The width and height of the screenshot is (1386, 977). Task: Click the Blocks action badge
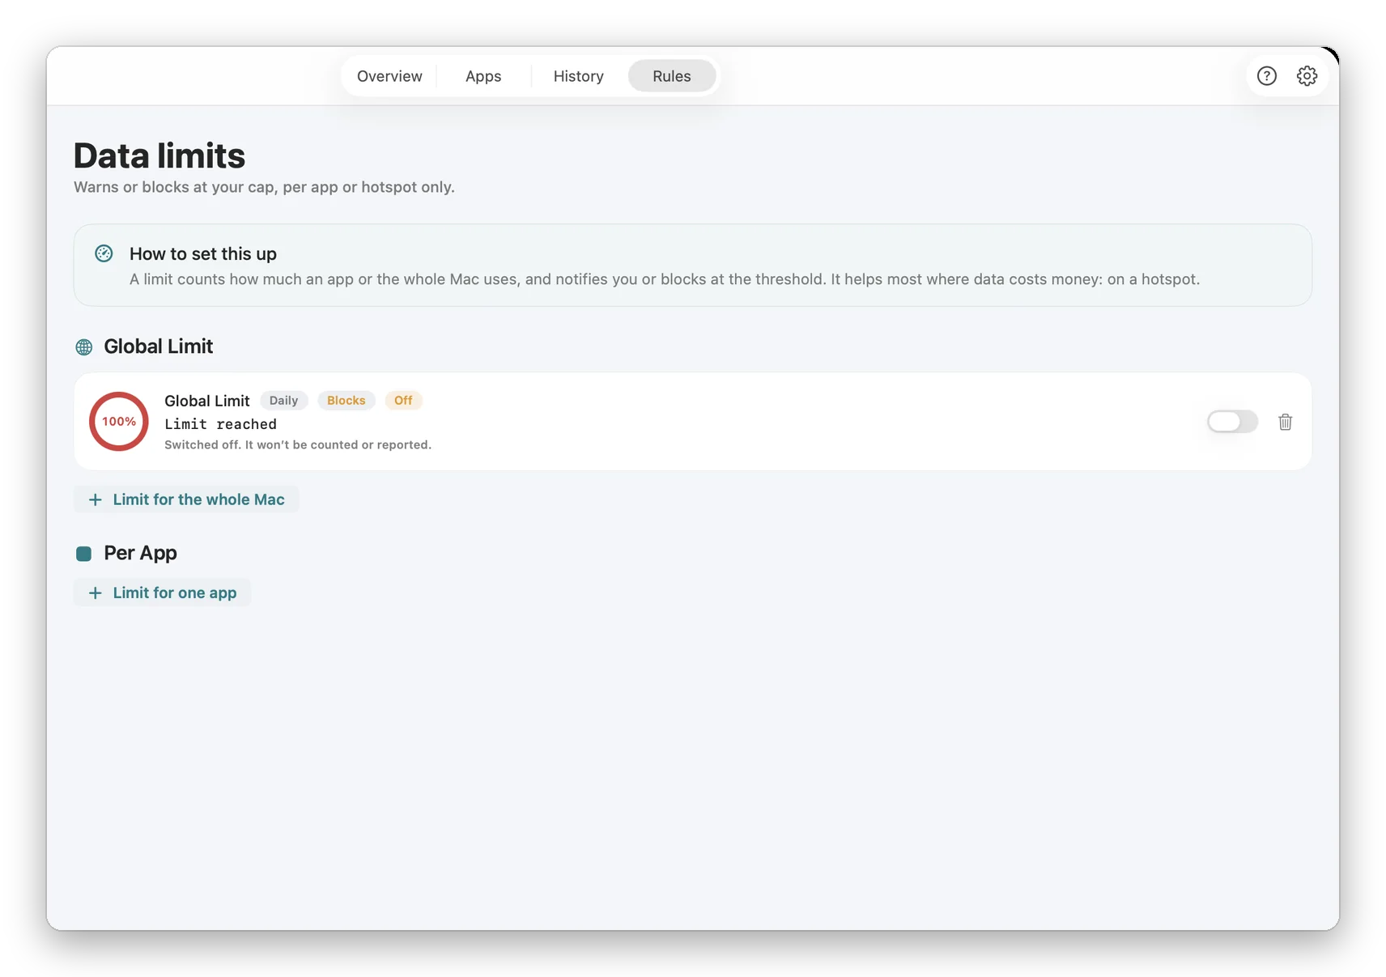pyautogui.click(x=346, y=401)
